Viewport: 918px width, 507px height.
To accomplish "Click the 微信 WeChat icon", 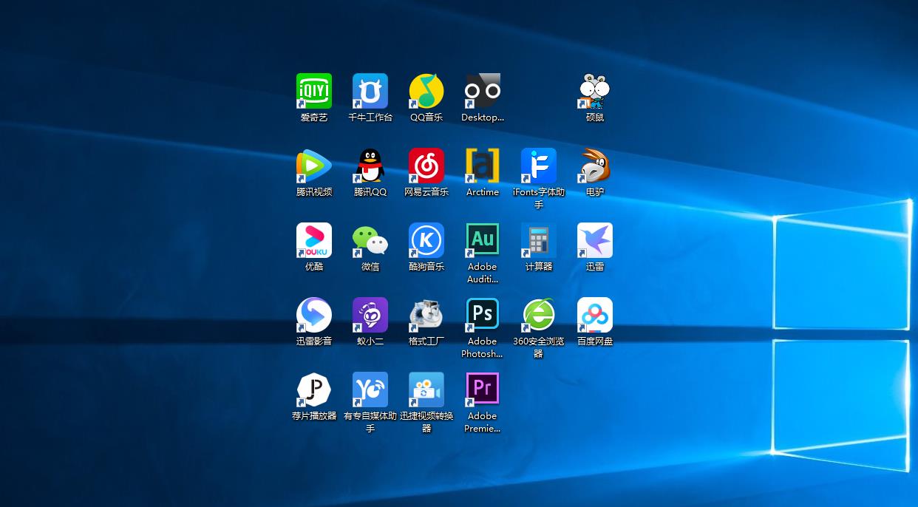I will pos(370,240).
